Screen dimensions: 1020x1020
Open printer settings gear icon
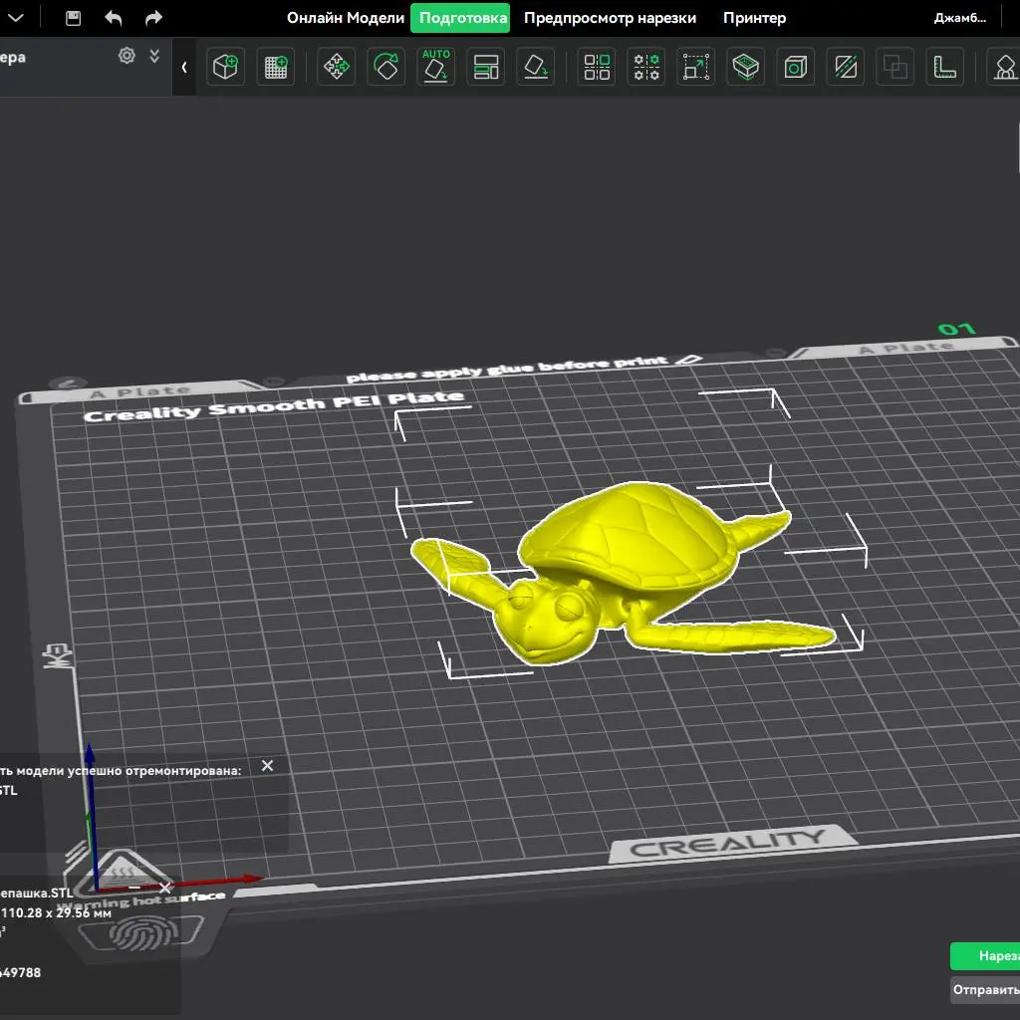click(127, 56)
